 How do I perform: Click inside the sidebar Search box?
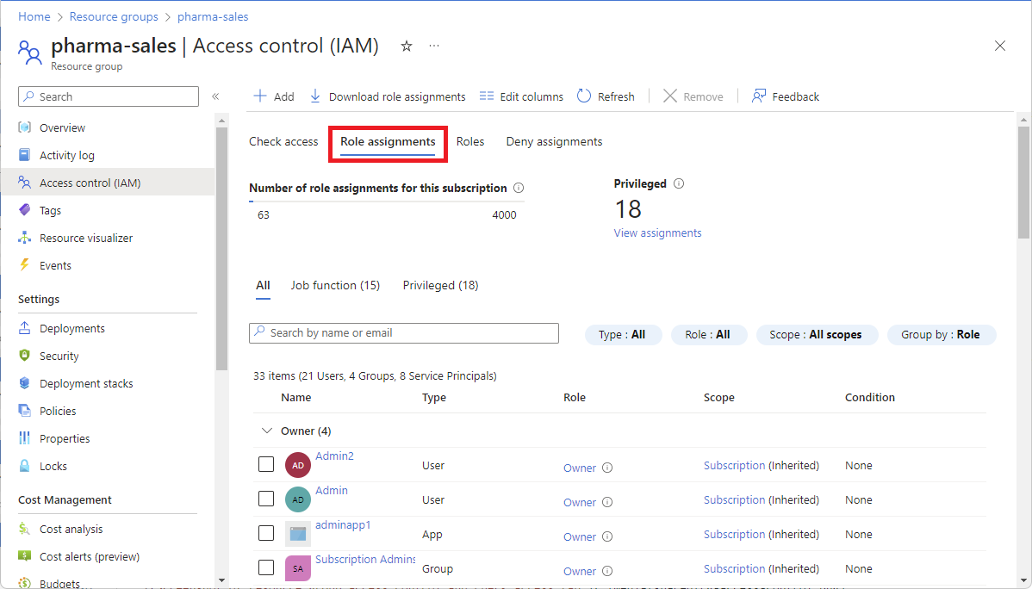pos(109,96)
